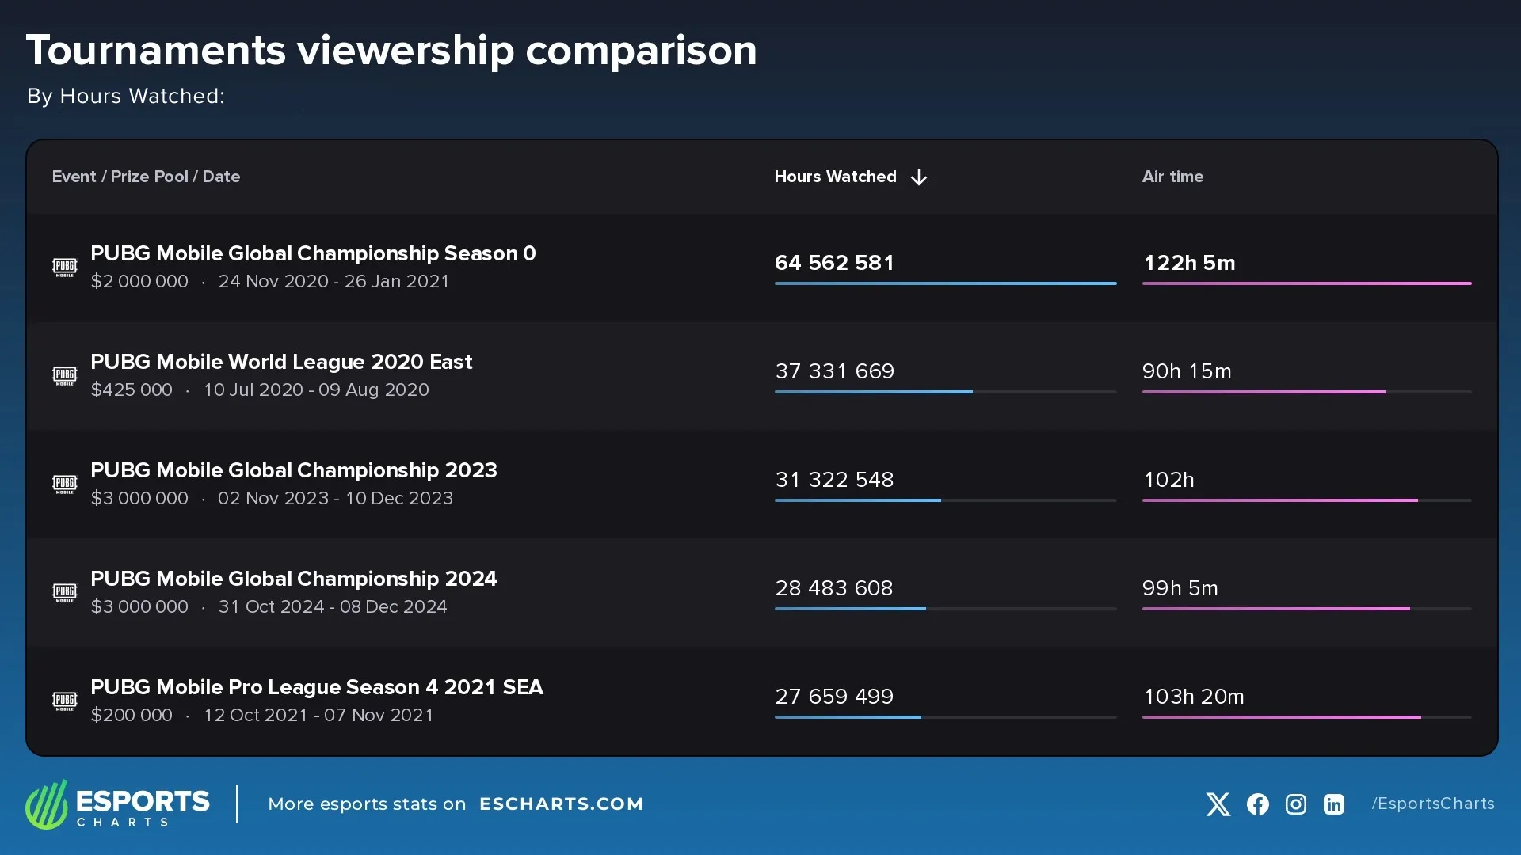This screenshot has height=855, width=1521.
Task: Click PUBG icon beside Global Championship Season 0
Action: pos(65,267)
